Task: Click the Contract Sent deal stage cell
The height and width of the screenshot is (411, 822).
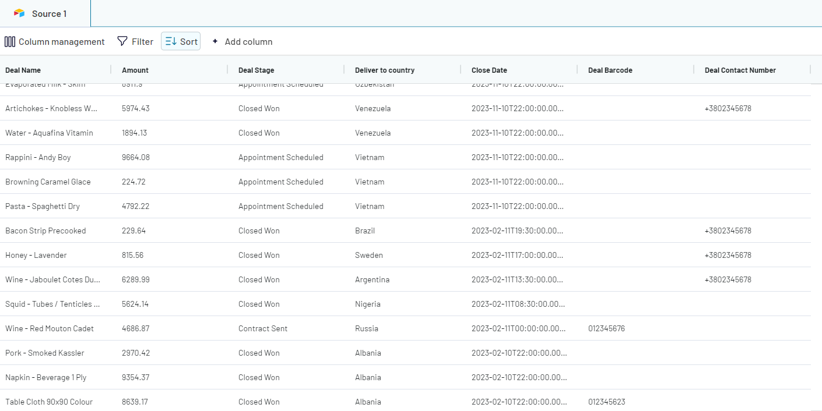Action: coord(263,328)
